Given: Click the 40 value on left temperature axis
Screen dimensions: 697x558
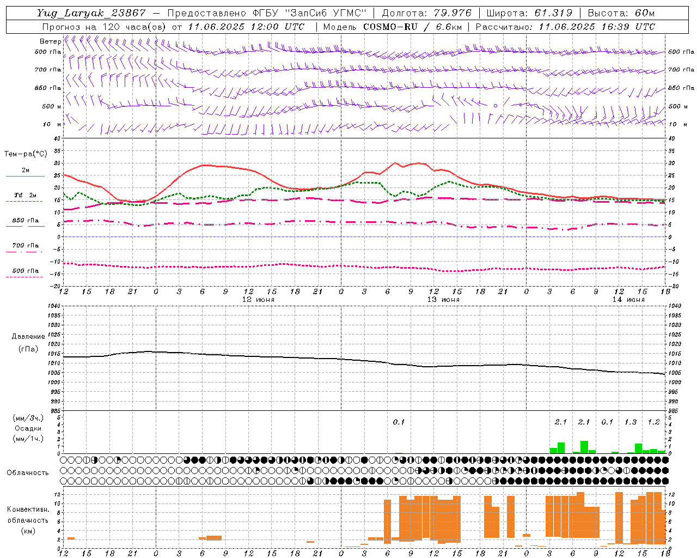Looking at the screenshot, I should click(x=58, y=138).
